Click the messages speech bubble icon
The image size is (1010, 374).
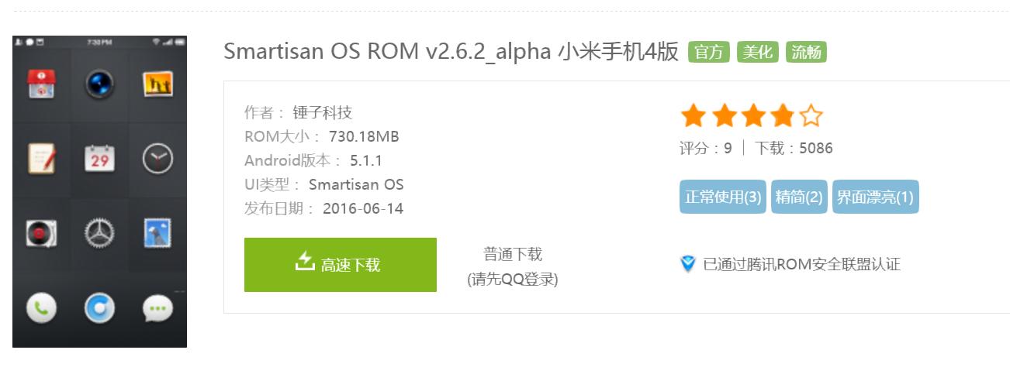pos(157,308)
